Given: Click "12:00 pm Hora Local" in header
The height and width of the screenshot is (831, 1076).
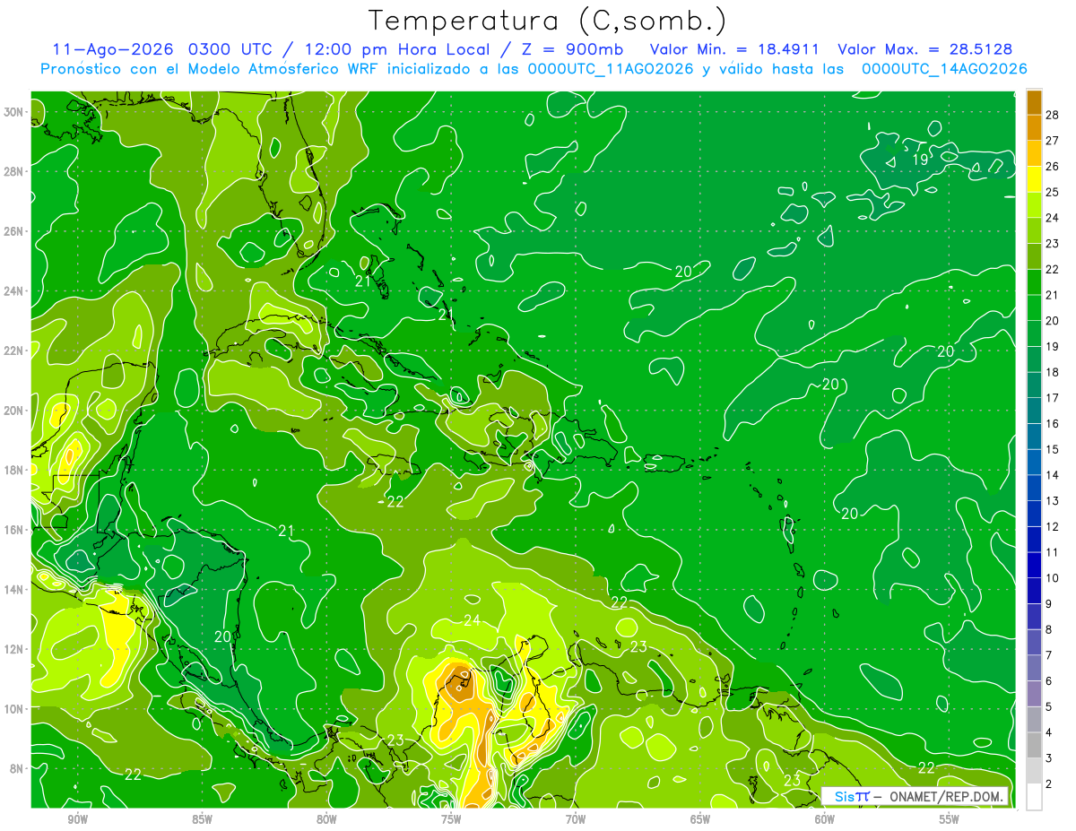Looking at the screenshot, I should tap(395, 49).
